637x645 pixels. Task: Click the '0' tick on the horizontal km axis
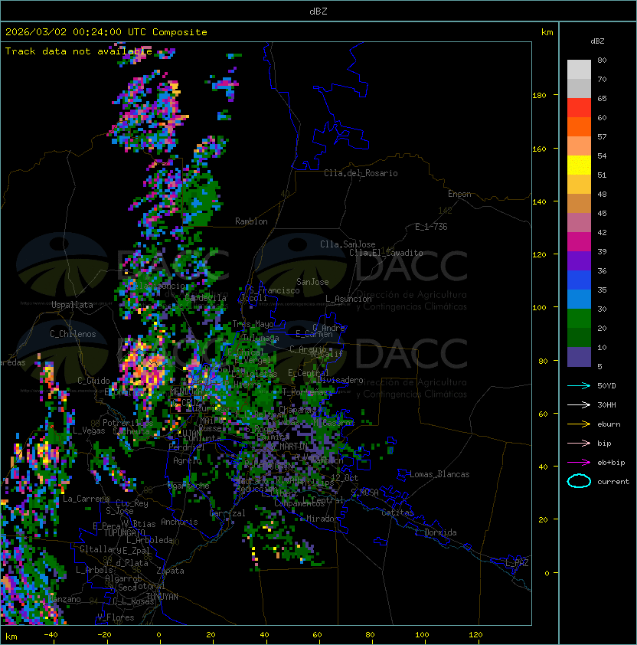click(x=158, y=635)
